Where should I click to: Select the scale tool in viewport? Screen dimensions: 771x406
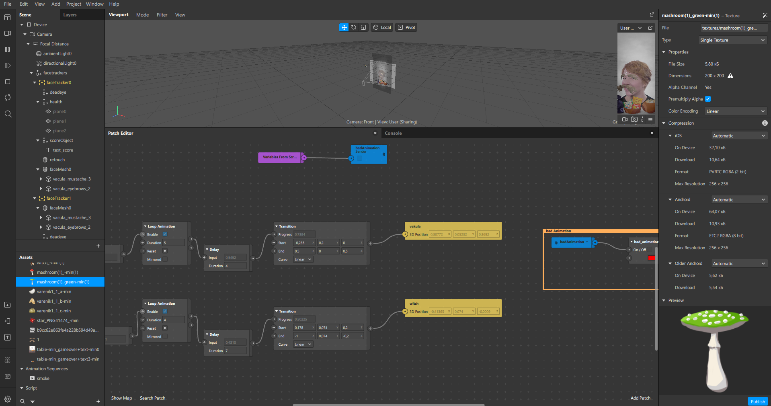[x=363, y=27]
